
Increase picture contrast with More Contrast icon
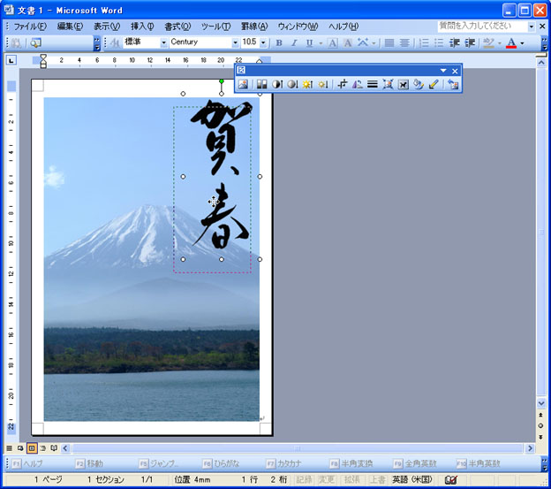(x=276, y=85)
